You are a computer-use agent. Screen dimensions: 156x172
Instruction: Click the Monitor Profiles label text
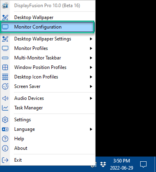31,48
